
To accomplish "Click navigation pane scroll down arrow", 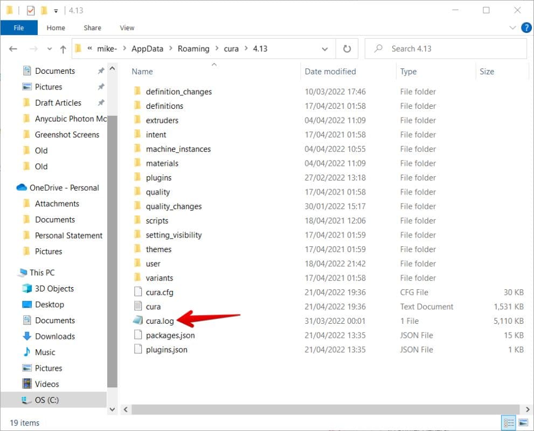I will click(x=113, y=409).
